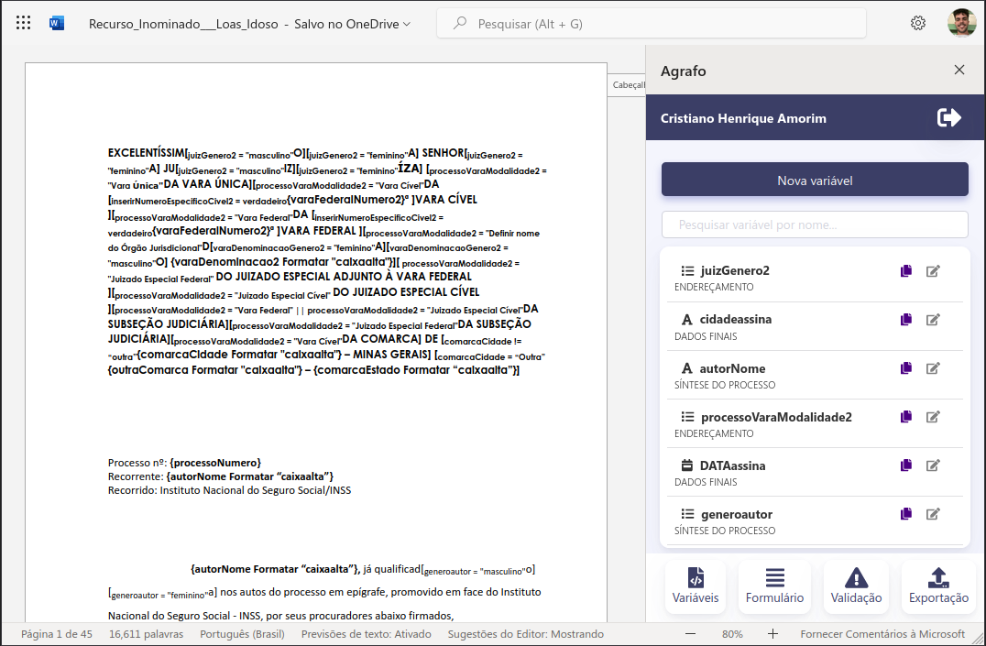This screenshot has width=986, height=646.
Task: Switch to the Validação tab
Action: [x=856, y=586]
